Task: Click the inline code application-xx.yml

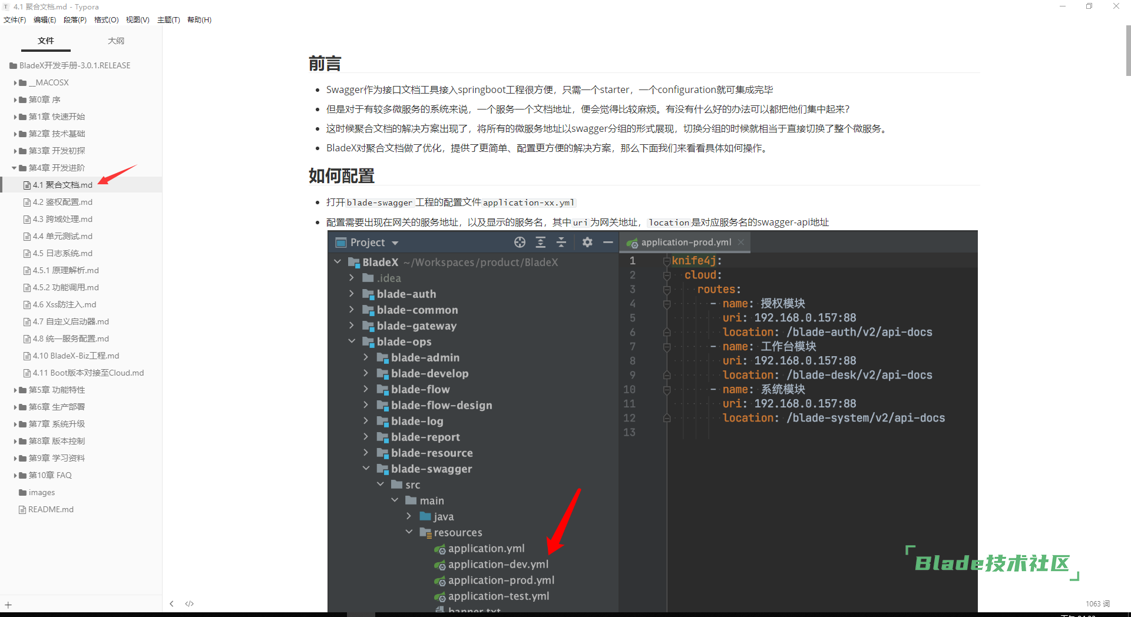Action: [x=528, y=203]
